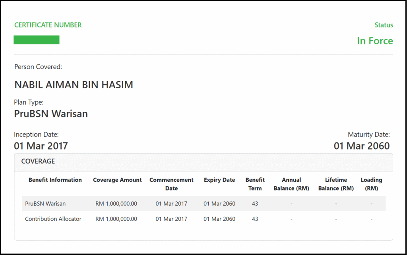Click the inception date 01 Mar 2017
This screenshot has width=407, height=255.
pyautogui.click(x=41, y=146)
